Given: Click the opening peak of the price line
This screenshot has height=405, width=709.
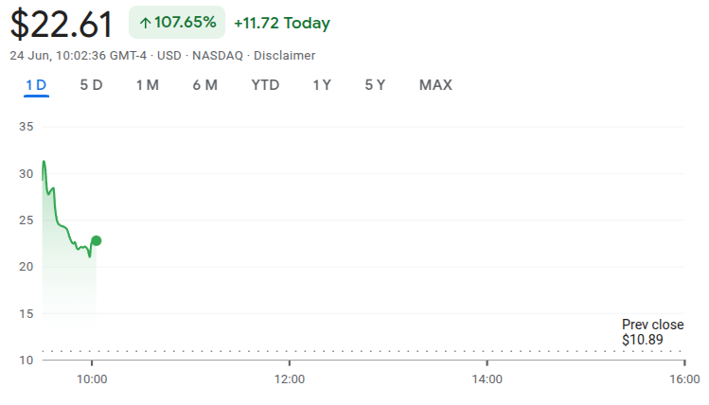Looking at the screenshot, I should coord(44,162).
